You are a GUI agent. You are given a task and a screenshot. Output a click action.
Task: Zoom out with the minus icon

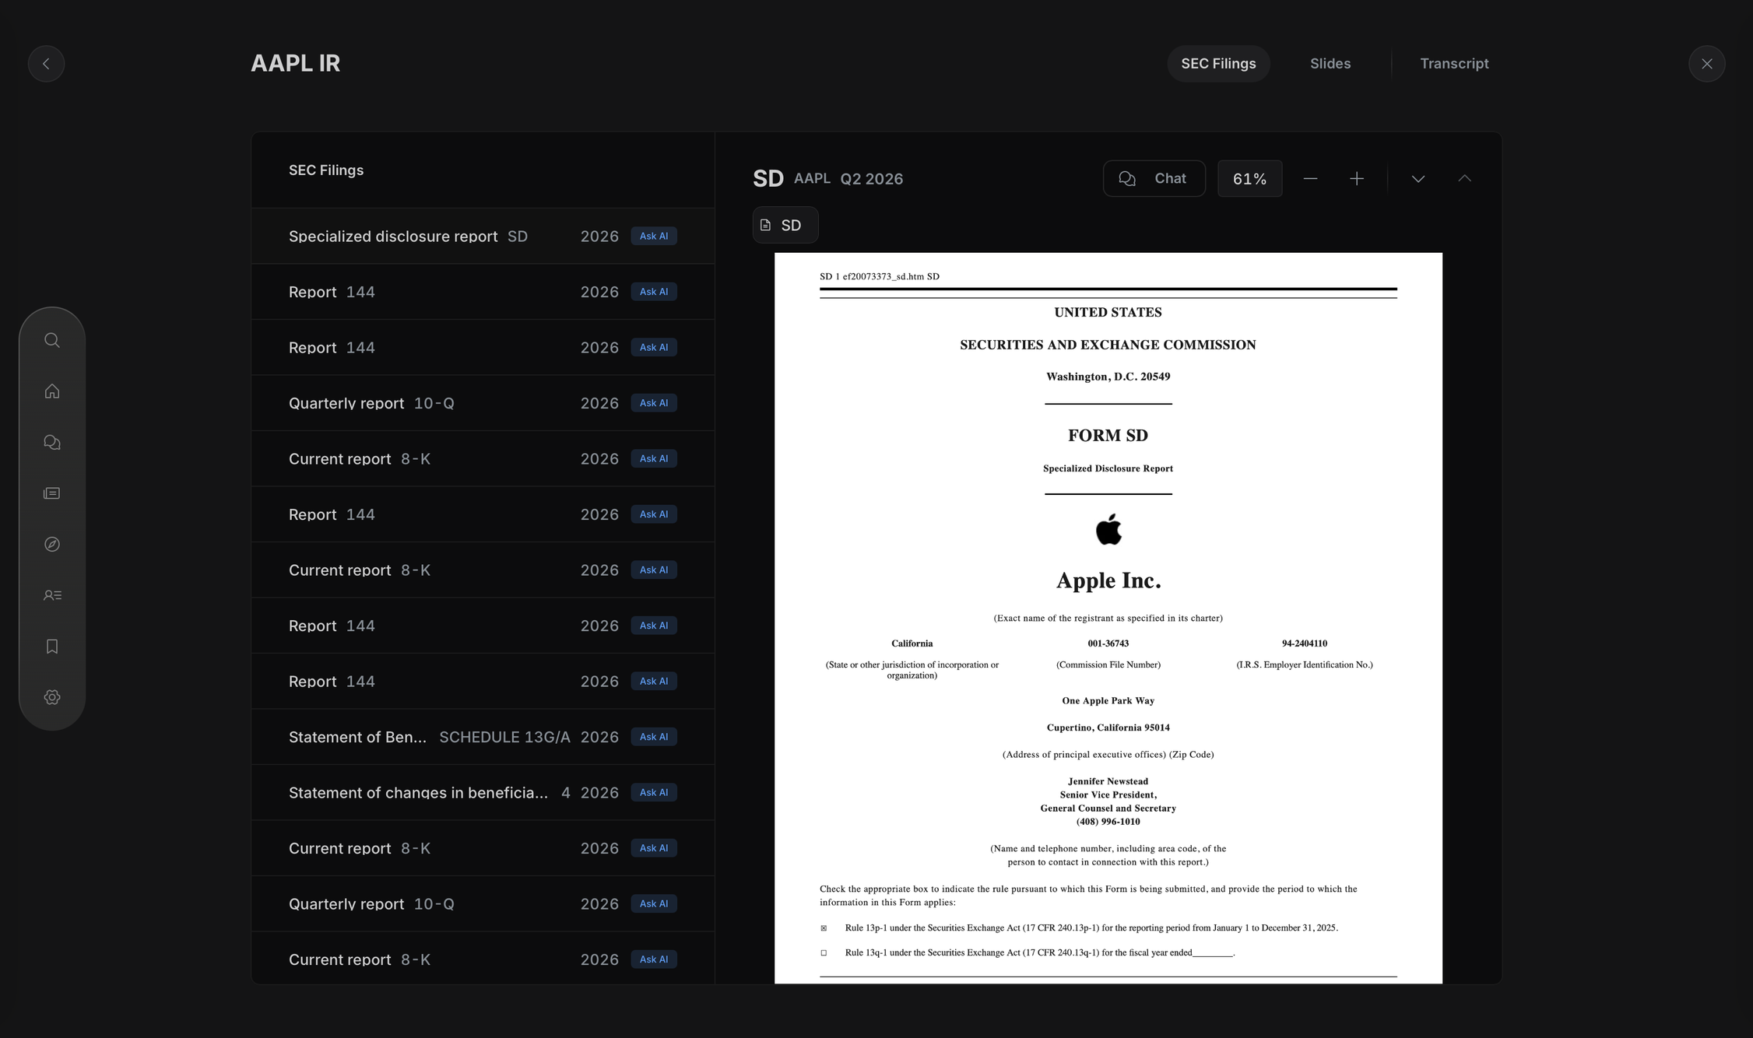[1310, 179]
